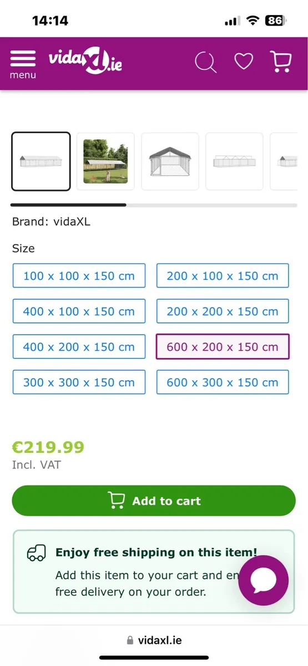This screenshot has width=308, height=666.
Task: Add the item to cart
Action: point(154,501)
